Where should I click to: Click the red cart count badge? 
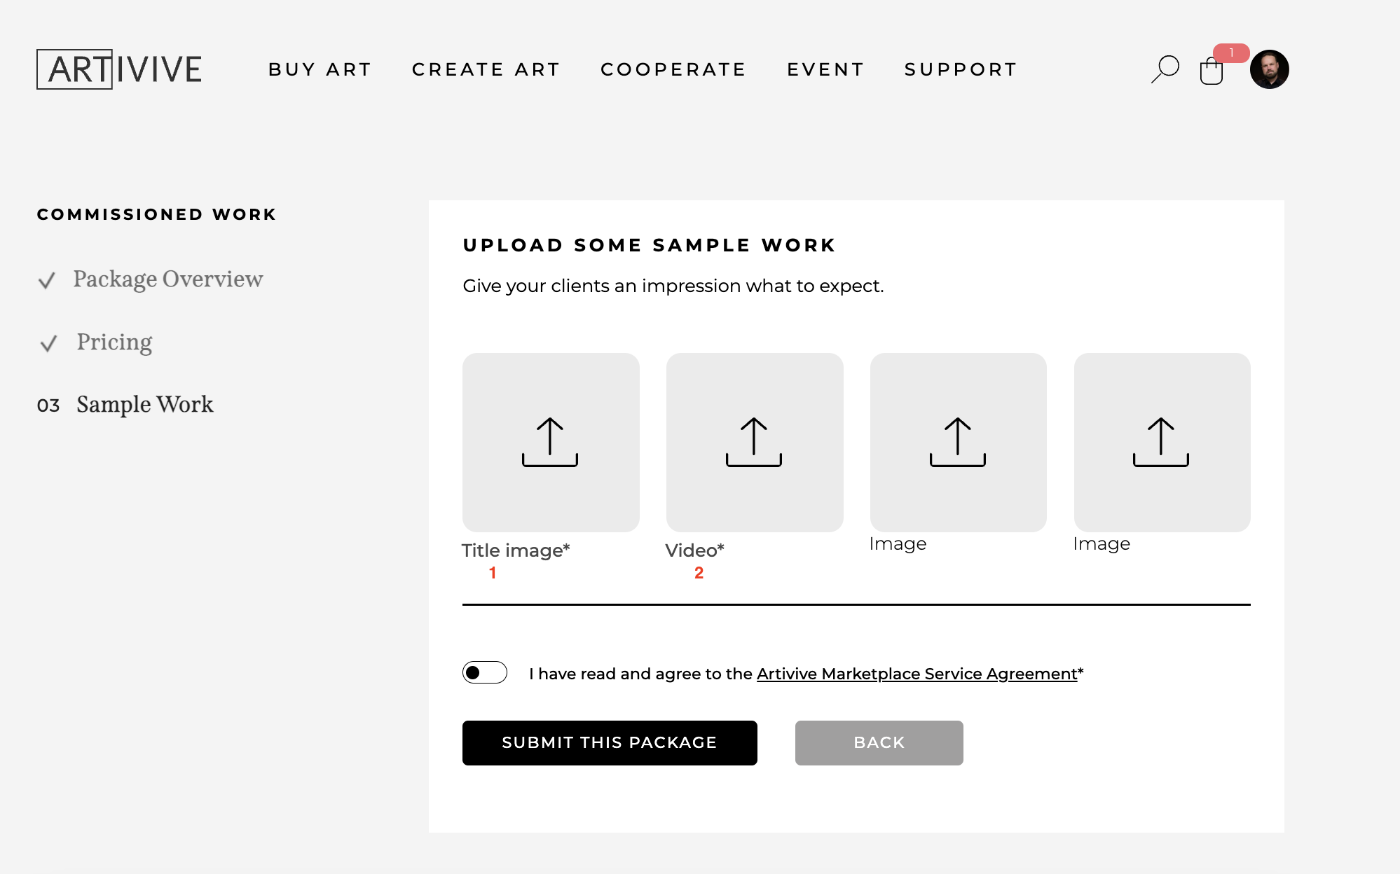(1231, 53)
